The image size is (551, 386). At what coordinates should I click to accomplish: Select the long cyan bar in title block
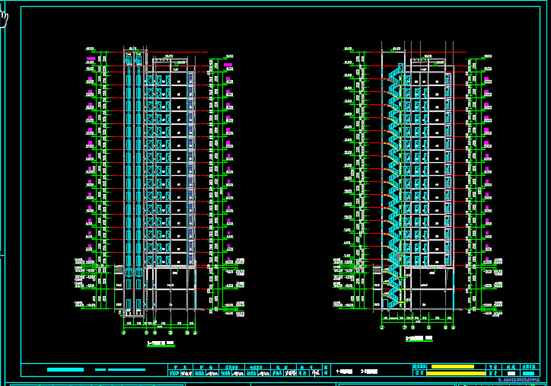coord(126,369)
